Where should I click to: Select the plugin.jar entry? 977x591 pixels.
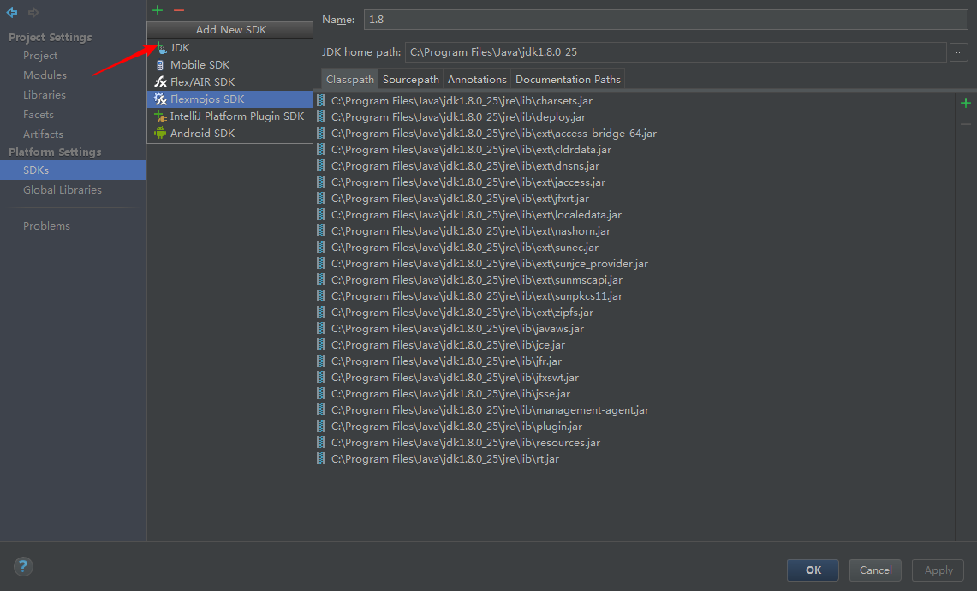point(450,427)
